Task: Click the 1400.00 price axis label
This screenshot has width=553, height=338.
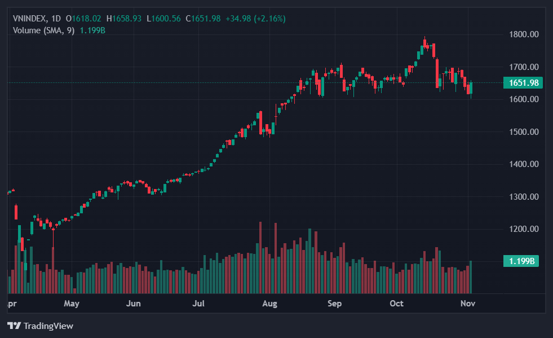Action: [524, 164]
